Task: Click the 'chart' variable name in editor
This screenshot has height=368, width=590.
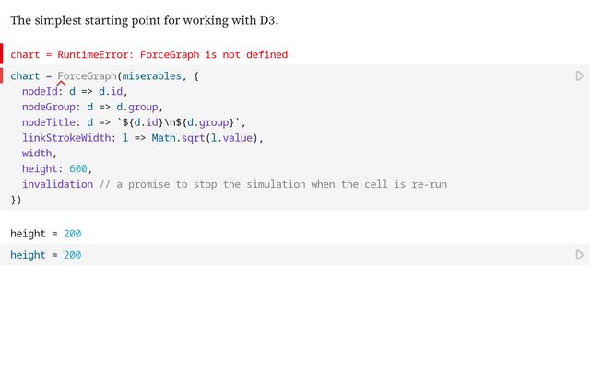Action: click(x=25, y=76)
